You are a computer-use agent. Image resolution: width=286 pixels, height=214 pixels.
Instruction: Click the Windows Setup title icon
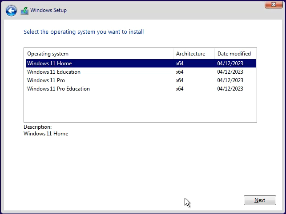24,11
